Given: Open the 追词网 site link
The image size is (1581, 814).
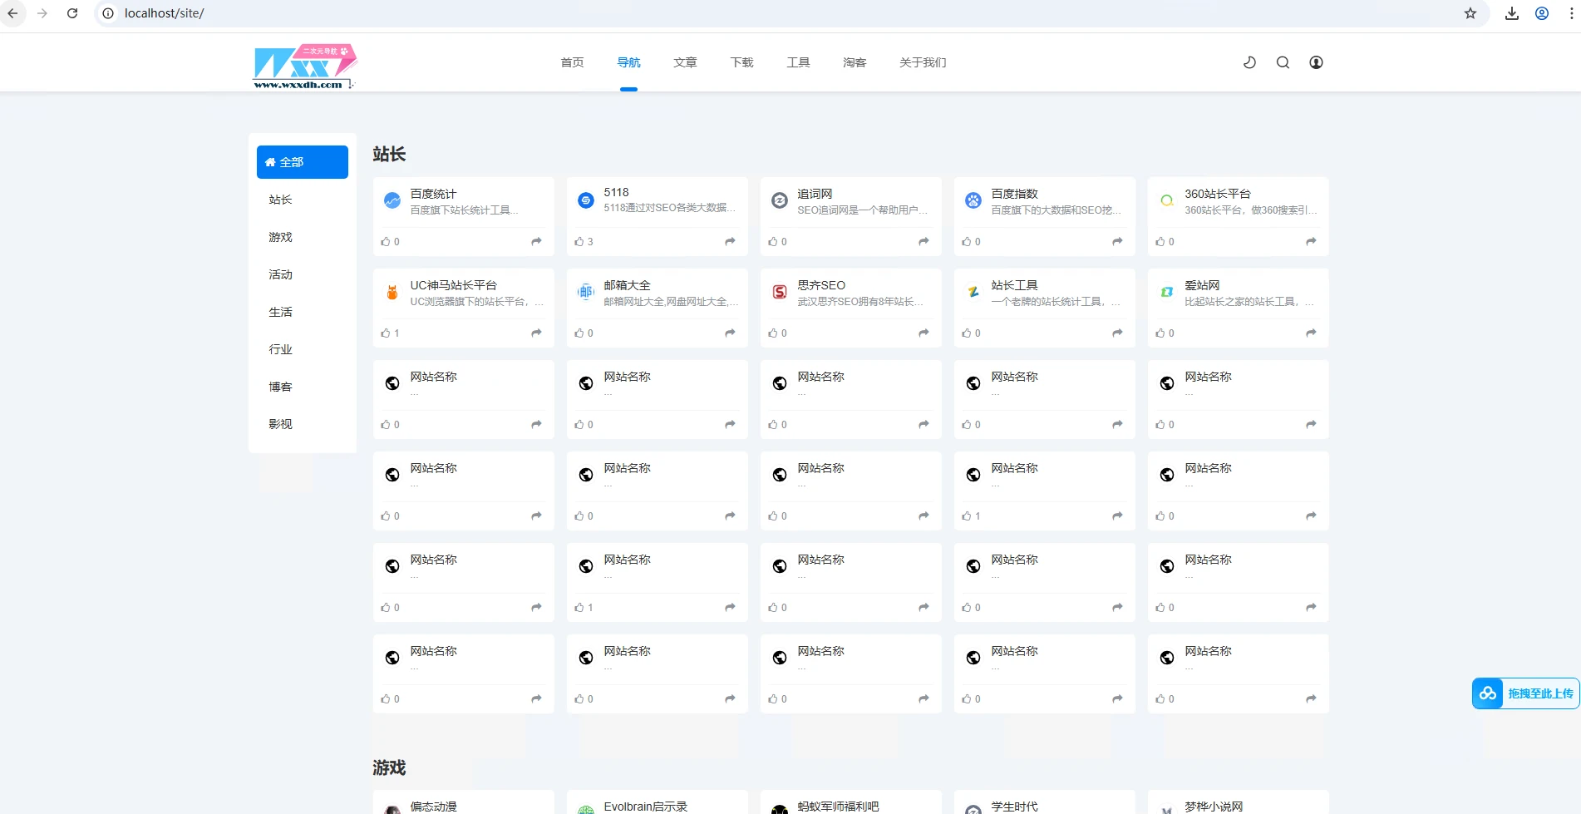Looking at the screenshot, I should [815, 194].
